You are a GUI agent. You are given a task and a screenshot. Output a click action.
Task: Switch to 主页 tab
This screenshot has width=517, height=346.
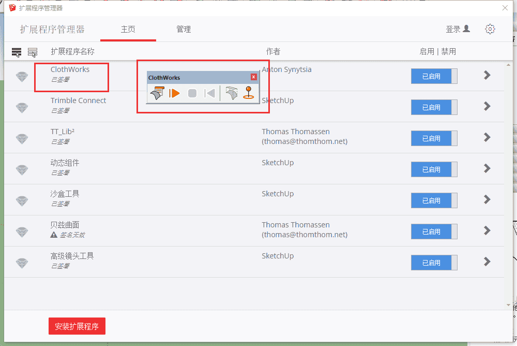pos(128,30)
